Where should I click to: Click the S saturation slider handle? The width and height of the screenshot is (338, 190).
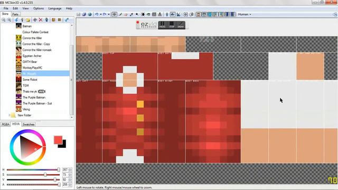45,175
